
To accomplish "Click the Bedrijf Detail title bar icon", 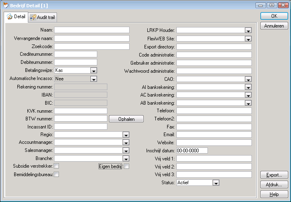I will click(5, 4).
